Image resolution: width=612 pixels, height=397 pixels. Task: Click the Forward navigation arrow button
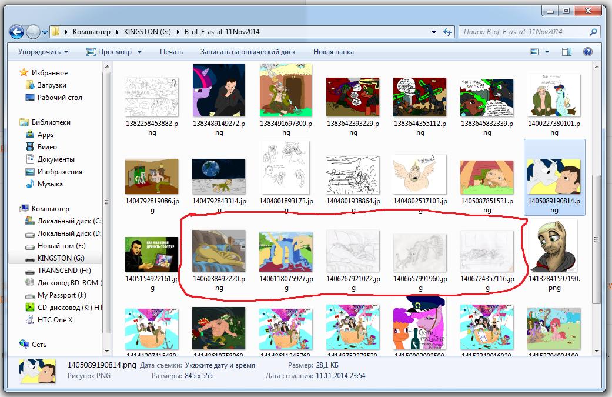click(33, 32)
